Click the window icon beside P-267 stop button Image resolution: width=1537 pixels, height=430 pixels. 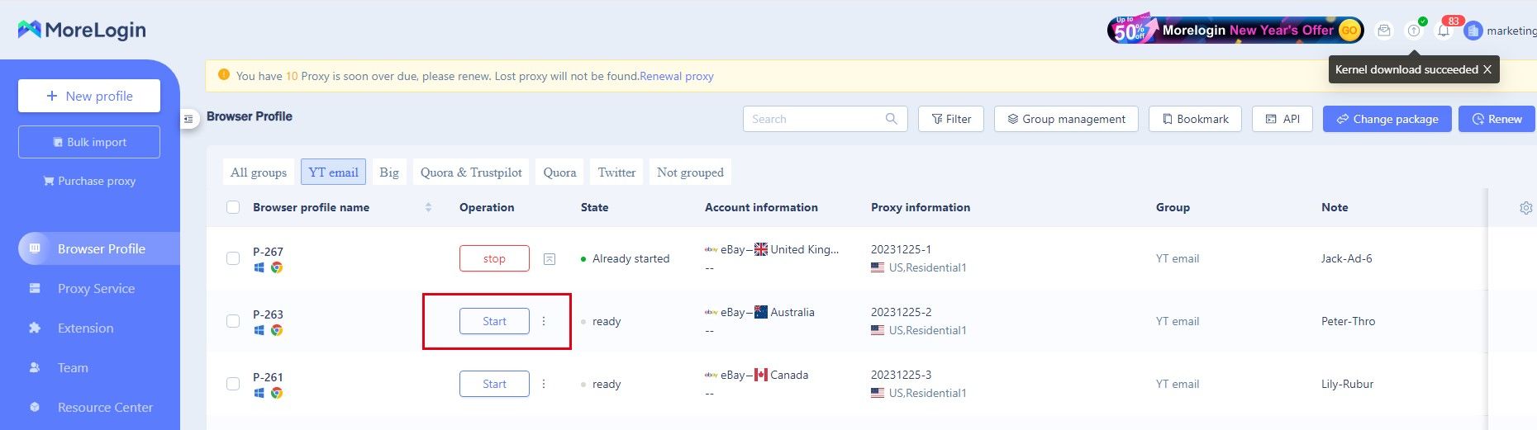pyautogui.click(x=550, y=259)
